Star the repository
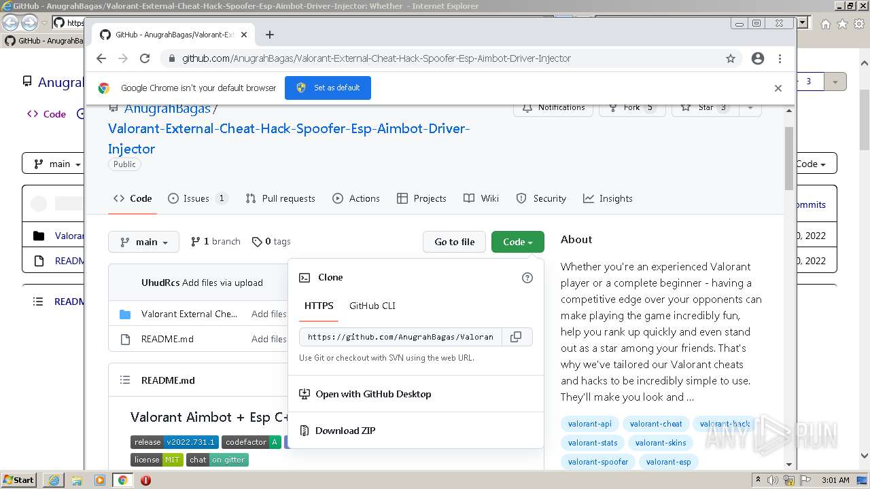This screenshot has width=870, height=489. point(706,108)
